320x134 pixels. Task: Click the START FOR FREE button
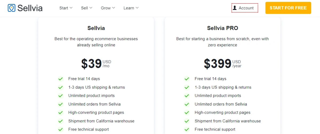(288, 8)
